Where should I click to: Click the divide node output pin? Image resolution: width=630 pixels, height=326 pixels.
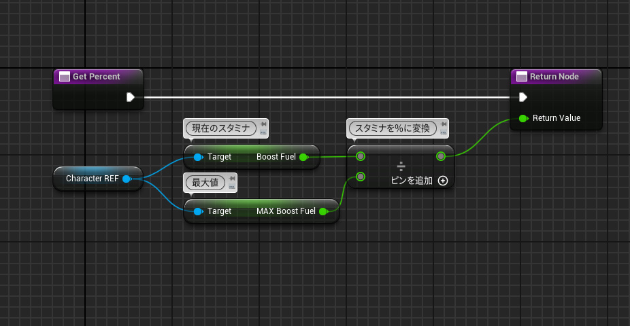441,156
